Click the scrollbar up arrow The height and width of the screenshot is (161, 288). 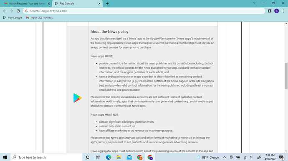pyautogui.click(x=286, y=23)
